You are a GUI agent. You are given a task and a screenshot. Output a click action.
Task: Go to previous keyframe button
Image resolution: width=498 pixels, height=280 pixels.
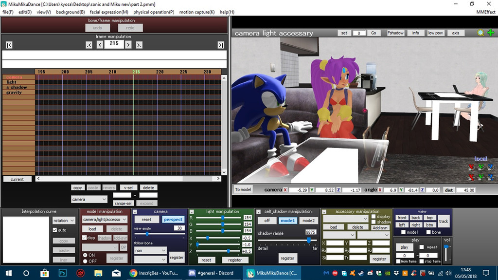coord(89,45)
